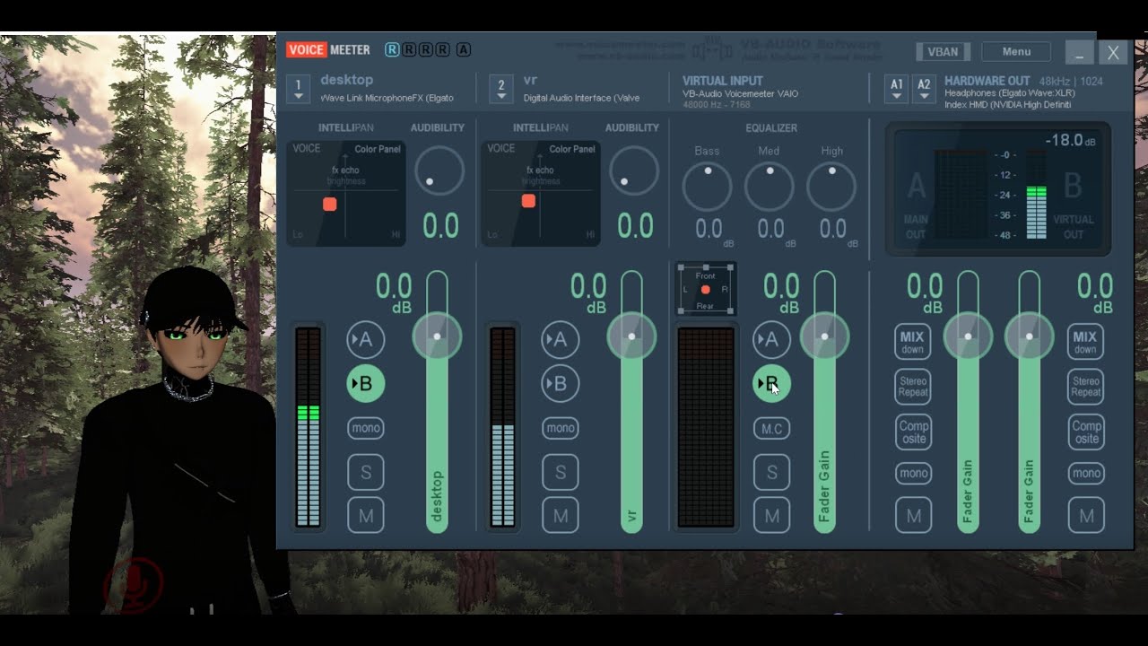
Task: Click the Virtual Input Fader Gain knob
Action: [824, 336]
